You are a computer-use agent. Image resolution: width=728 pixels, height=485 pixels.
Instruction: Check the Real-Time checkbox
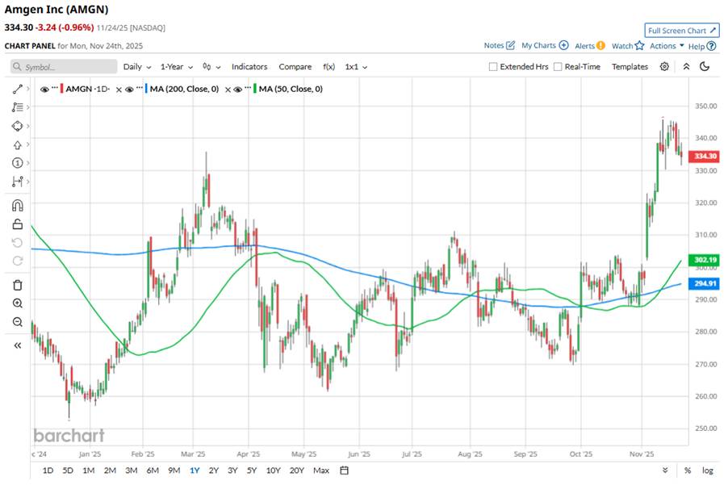pyautogui.click(x=558, y=67)
